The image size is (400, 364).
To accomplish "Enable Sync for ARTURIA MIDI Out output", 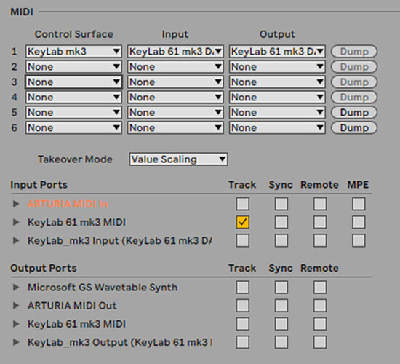I will pyautogui.click(x=281, y=306).
